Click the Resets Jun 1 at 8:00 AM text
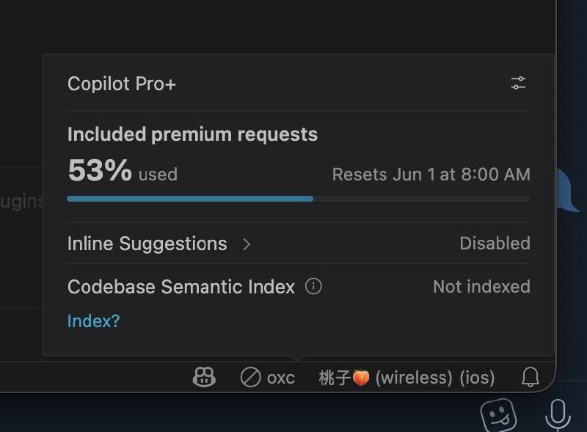 click(x=431, y=174)
